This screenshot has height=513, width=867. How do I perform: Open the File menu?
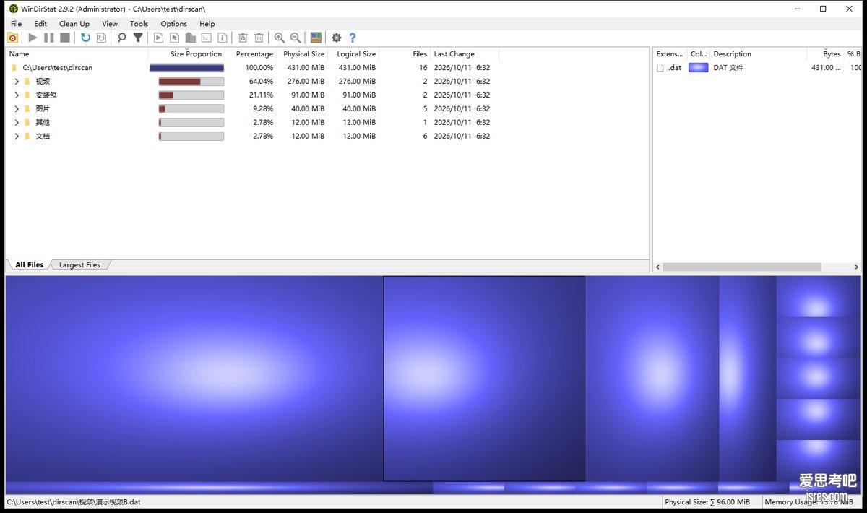pyautogui.click(x=17, y=24)
